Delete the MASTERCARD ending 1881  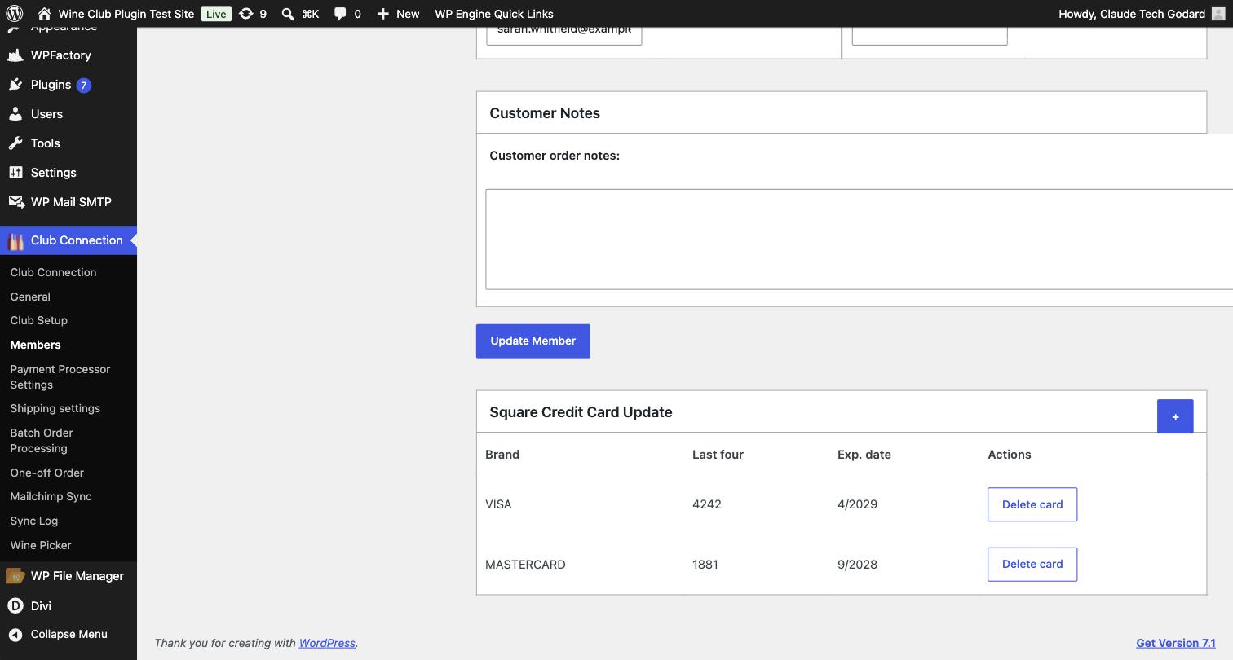pos(1032,564)
